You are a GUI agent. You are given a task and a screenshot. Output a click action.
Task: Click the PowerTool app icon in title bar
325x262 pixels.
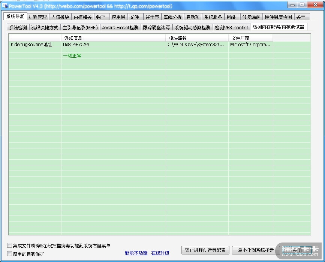(x=5, y=6)
